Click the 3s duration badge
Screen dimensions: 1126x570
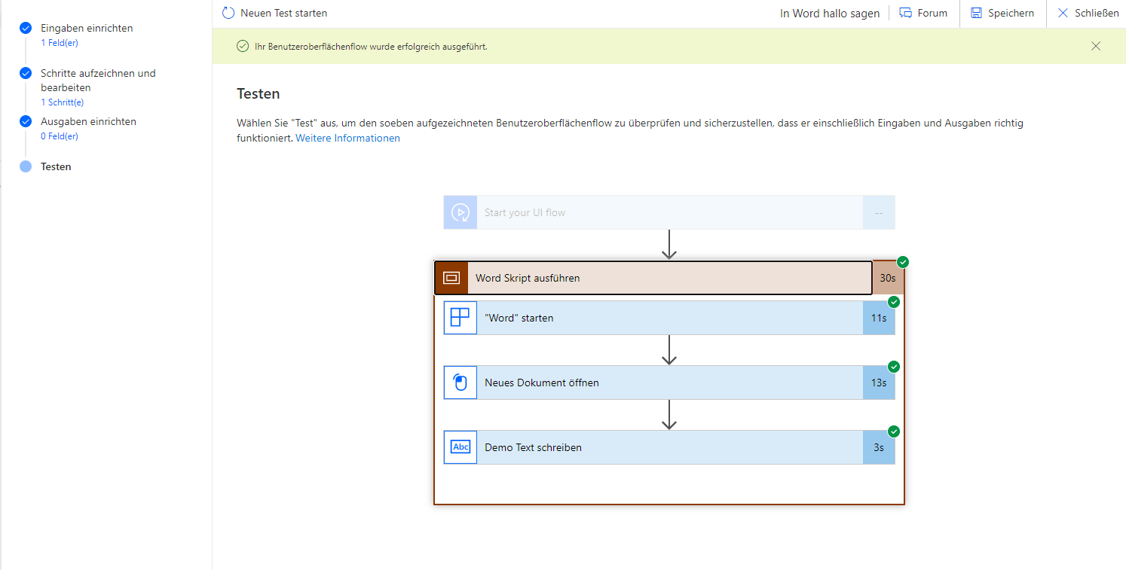[x=879, y=447]
